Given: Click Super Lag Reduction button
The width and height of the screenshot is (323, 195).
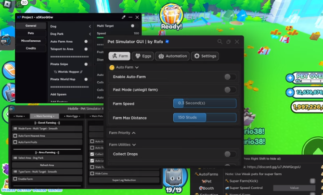Looking at the screenshot, I should [124, 180].
